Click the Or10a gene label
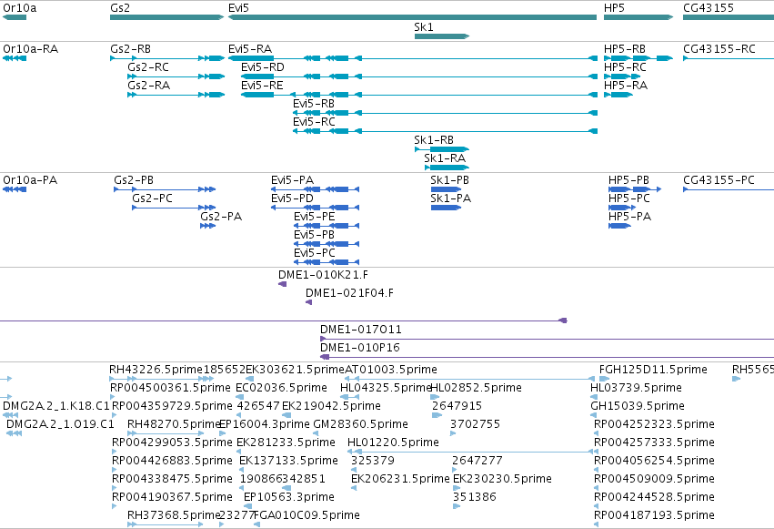Screen dimensions: 774x529 (x=20, y=8)
